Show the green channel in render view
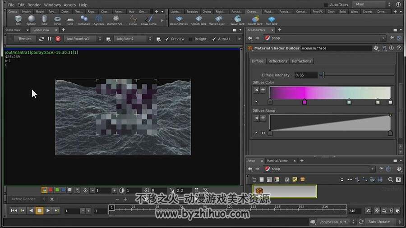Image resolution: width=406 pixels, height=228 pixels. [57, 190]
